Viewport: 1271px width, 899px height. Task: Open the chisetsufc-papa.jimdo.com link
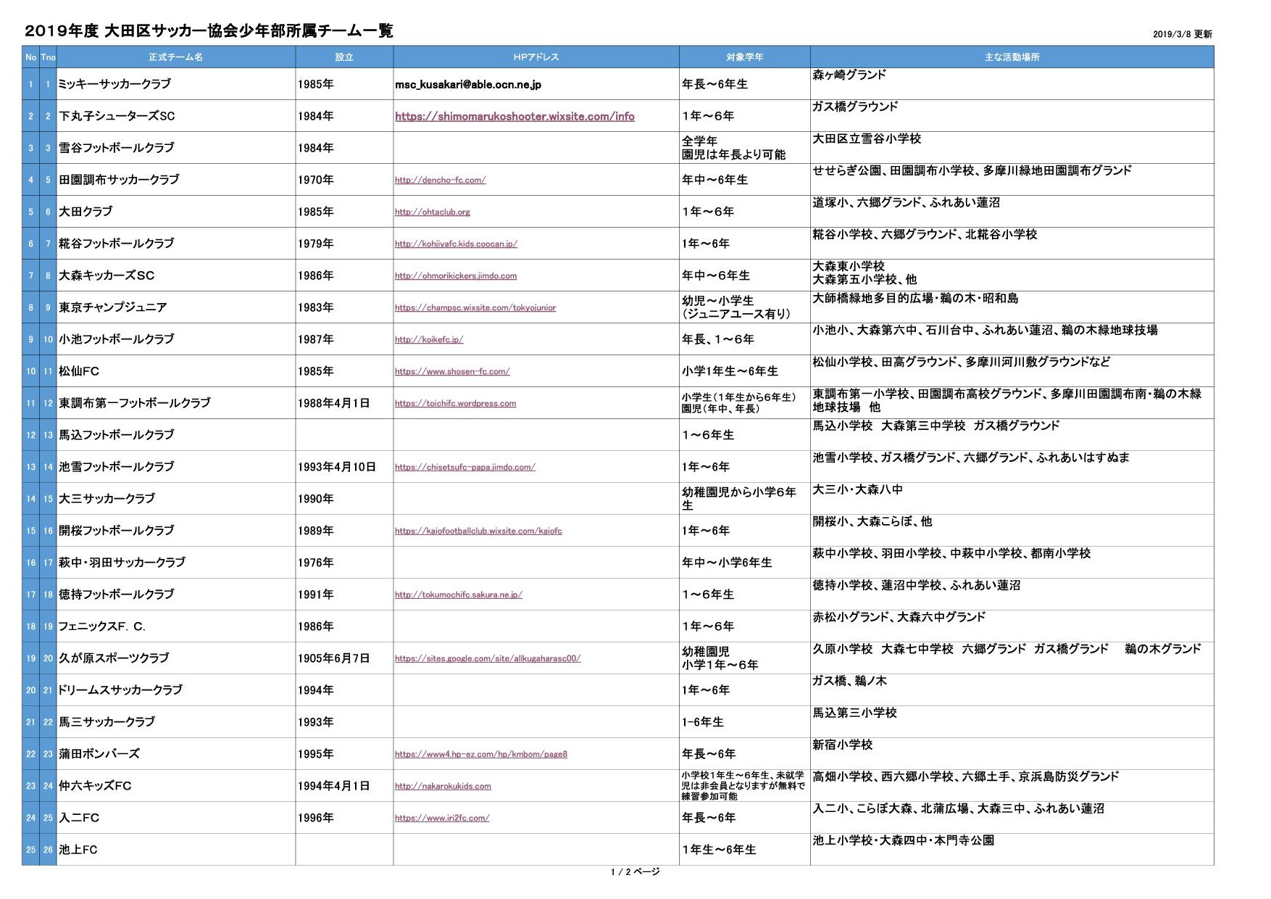tap(464, 467)
